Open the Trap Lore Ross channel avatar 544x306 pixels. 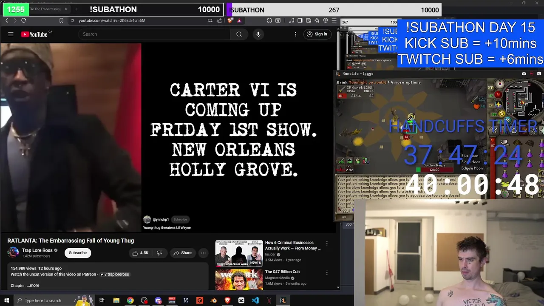pos(13,252)
